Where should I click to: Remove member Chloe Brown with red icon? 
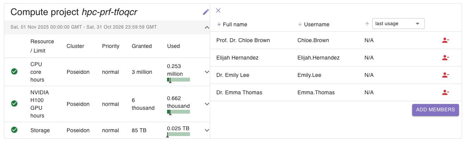(x=445, y=40)
